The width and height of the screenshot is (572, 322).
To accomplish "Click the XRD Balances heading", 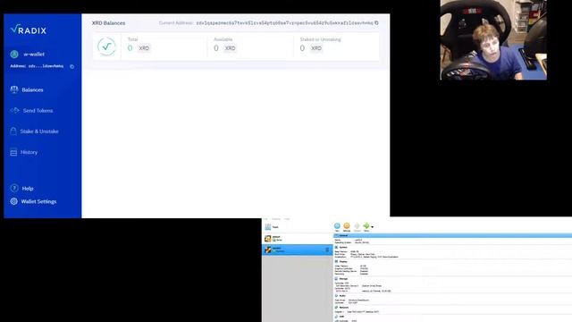I will tap(108, 23).
